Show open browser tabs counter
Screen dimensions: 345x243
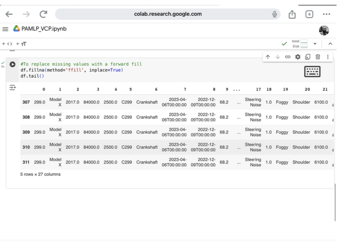click(x=309, y=14)
